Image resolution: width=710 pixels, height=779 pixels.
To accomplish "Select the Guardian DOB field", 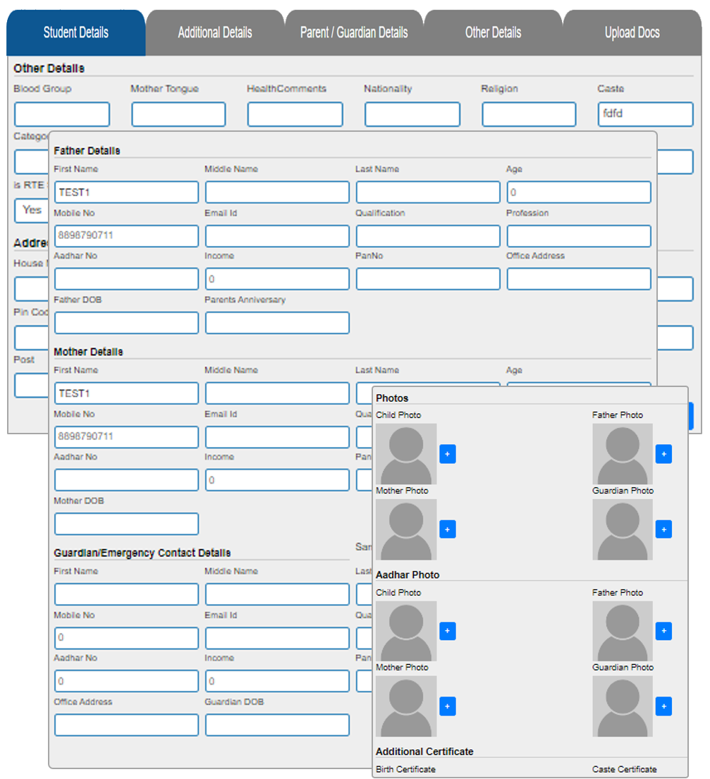I will [277, 725].
